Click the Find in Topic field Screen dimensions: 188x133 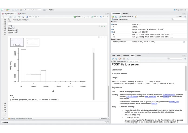pos(134,61)
